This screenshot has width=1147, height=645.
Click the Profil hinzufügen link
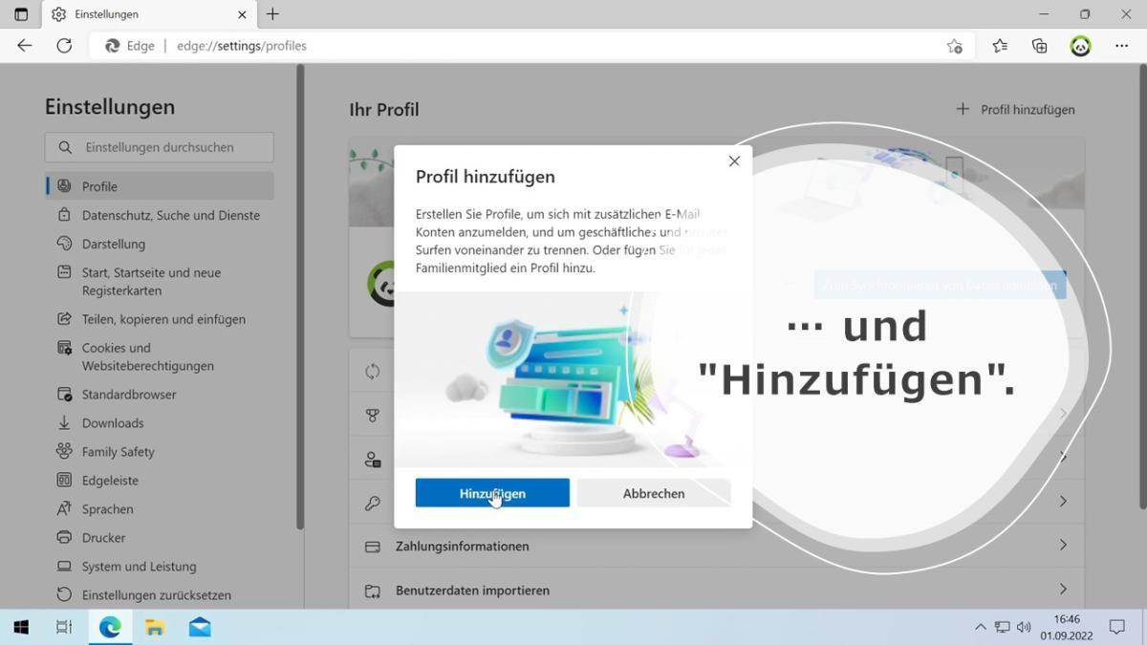click(x=1016, y=110)
